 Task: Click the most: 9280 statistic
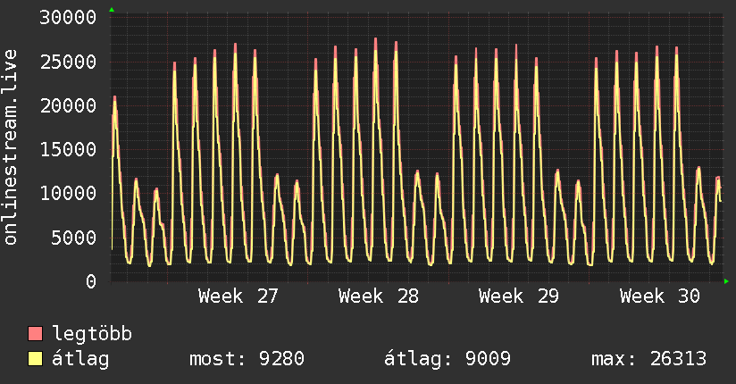pos(247,359)
